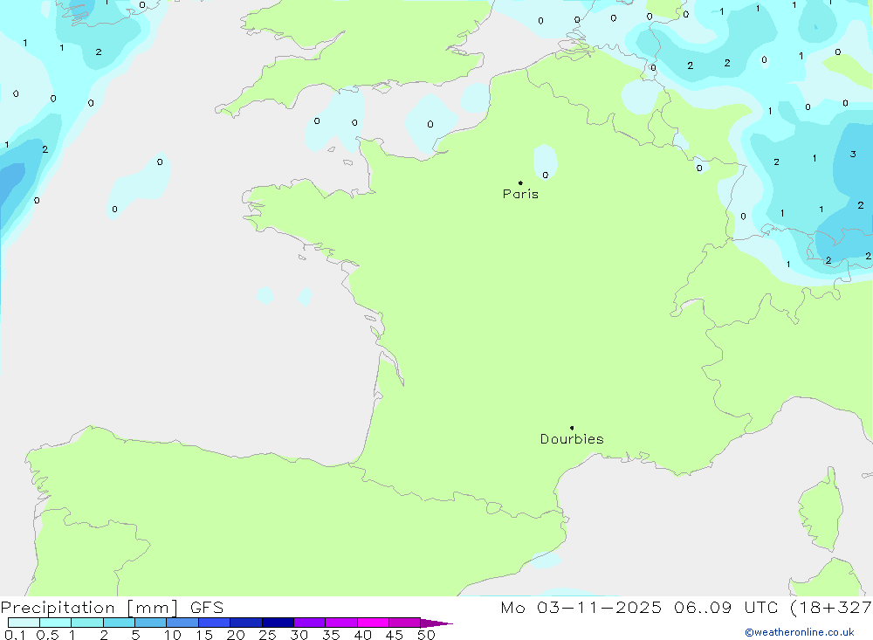
Task: Pick the 35–40 mm violet legend swatch
Action: point(341,623)
